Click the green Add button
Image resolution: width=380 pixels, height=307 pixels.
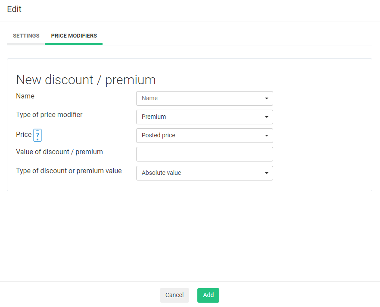coord(208,295)
